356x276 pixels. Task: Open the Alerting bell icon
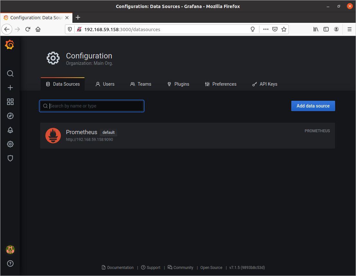(10, 130)
